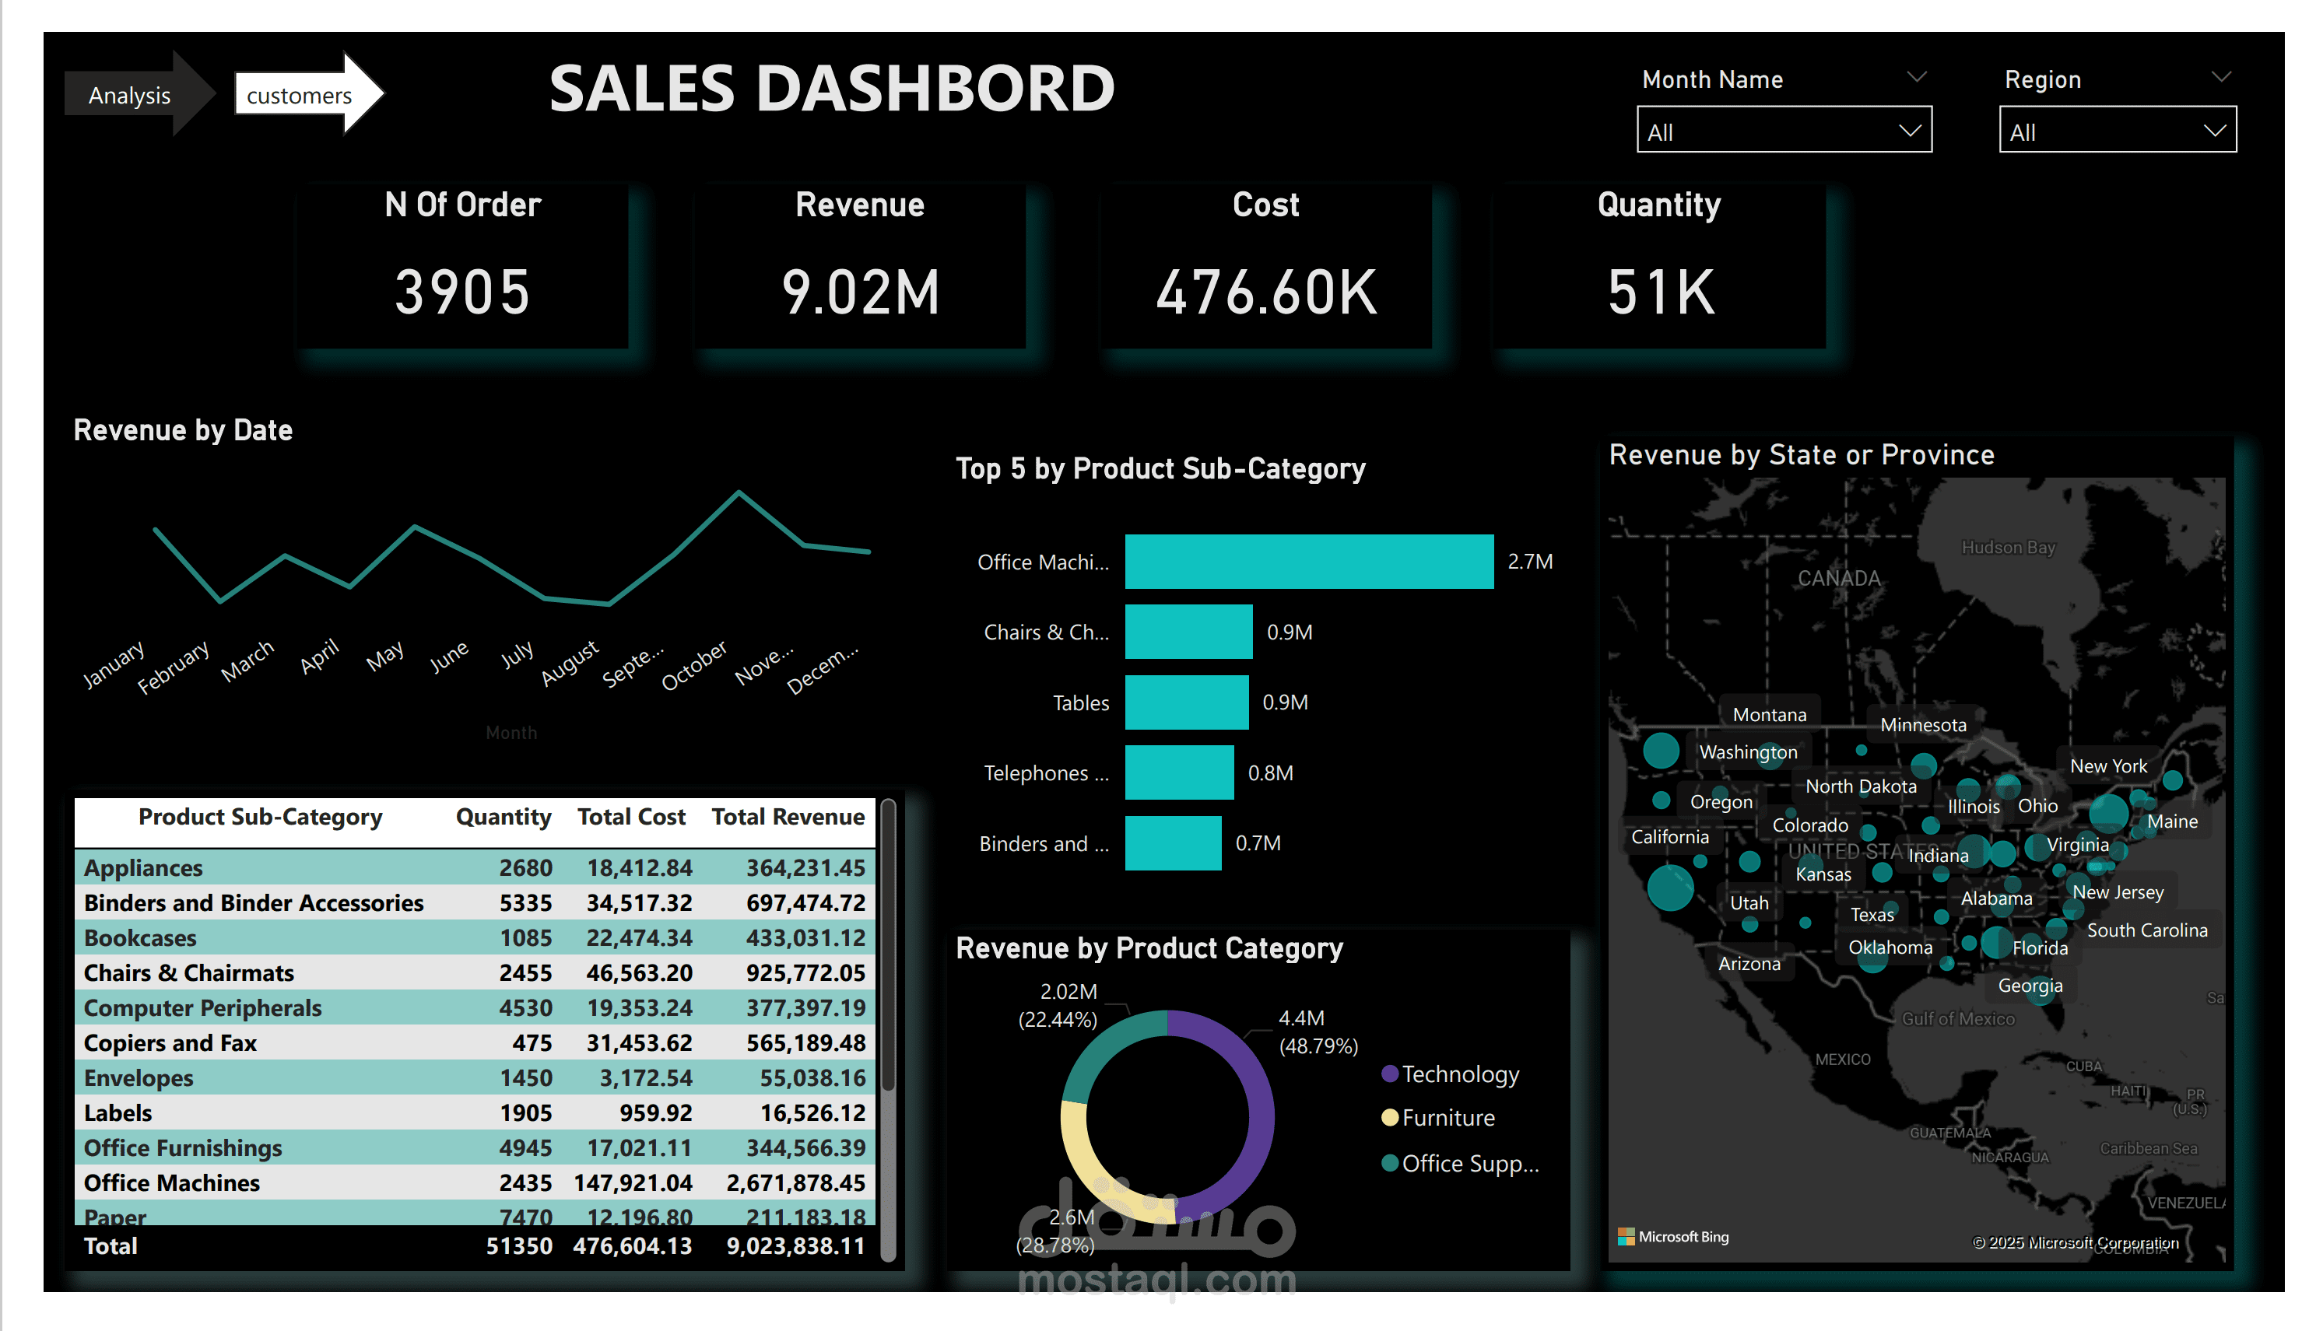Go to the customers arrow page button
The height and width of the screenshot is (1331, 2316).
308,94
